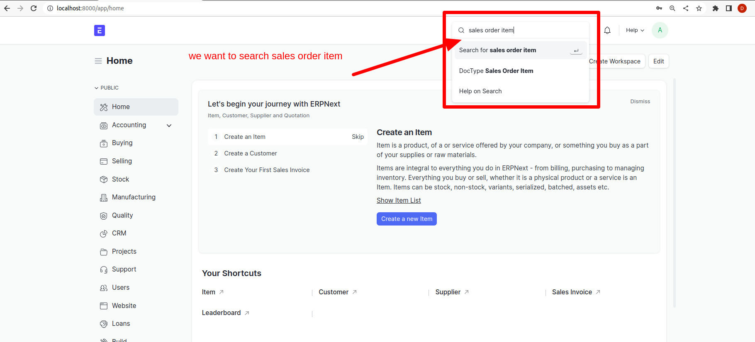
Task: Click the Manufacturing sidebar icon
Action: click(x=104, y=198)
